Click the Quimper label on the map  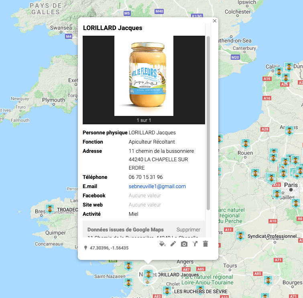point(55,233)
